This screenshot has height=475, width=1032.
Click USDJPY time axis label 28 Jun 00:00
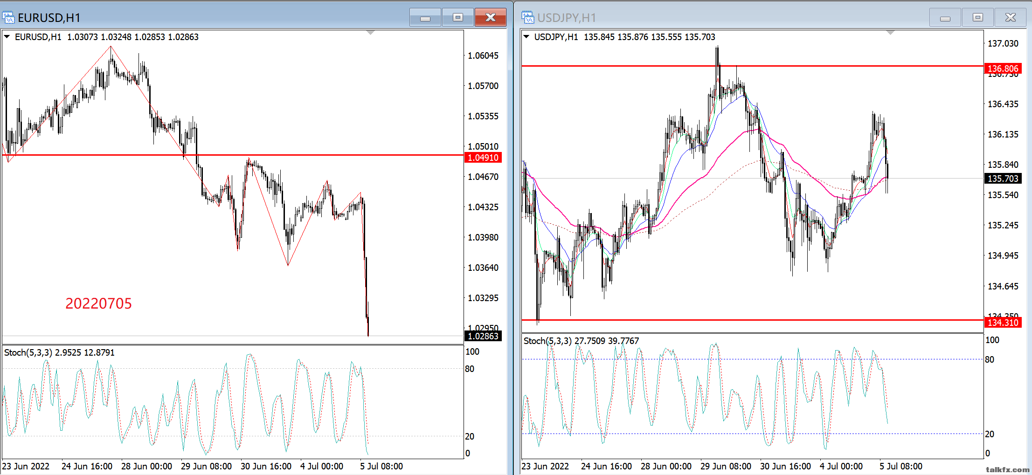click(666, 466)
